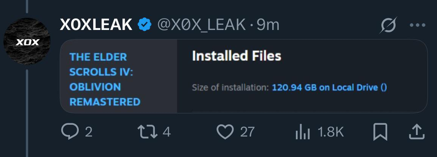Screen dimensions: 437x157
Task: Share the post with the upload arrow
Action: click(x=416, y=132)
